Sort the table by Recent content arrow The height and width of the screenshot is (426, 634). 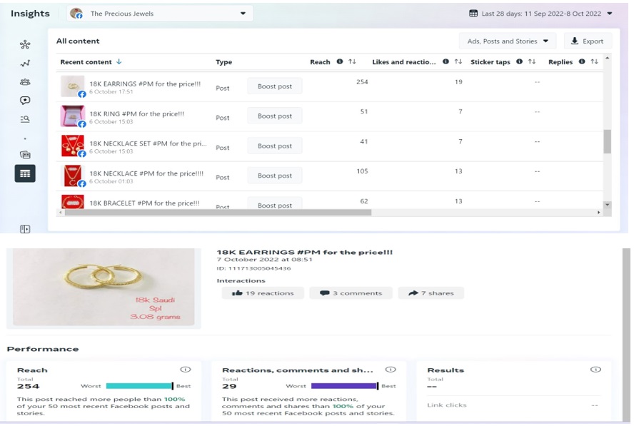[x=119, y=62]
